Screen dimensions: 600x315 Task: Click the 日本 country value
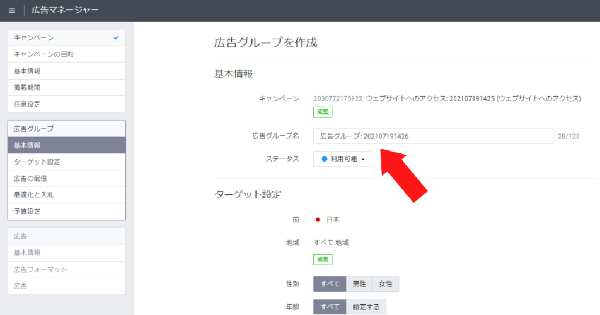pyautogui.click(x=333, y=220)
